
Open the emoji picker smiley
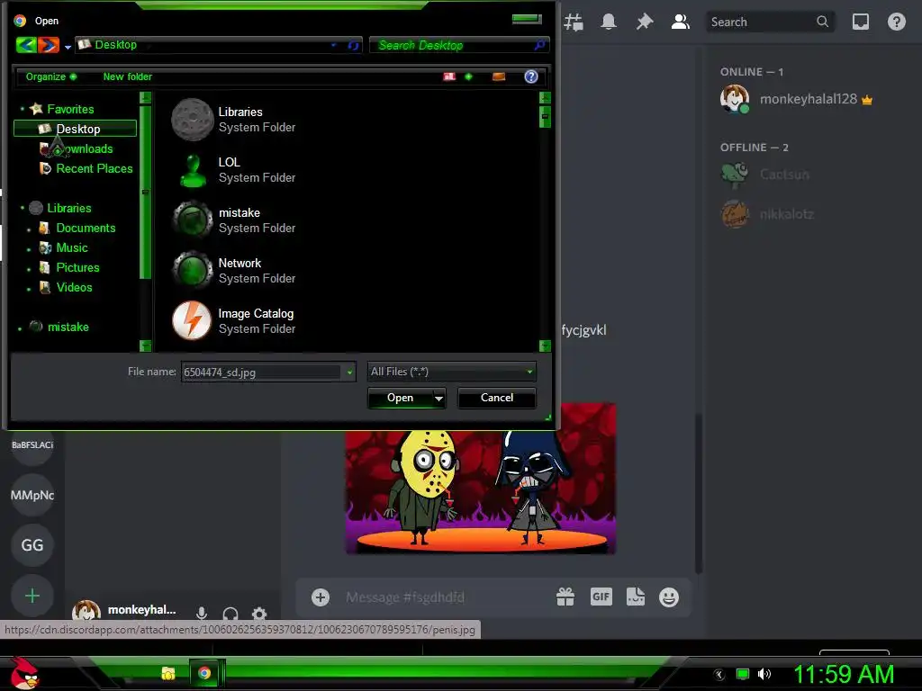tap(669, 597)
